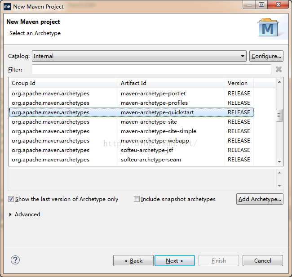Click description box scroll up arrow
This screenshot has width=292, height=277.
[279, 173]
